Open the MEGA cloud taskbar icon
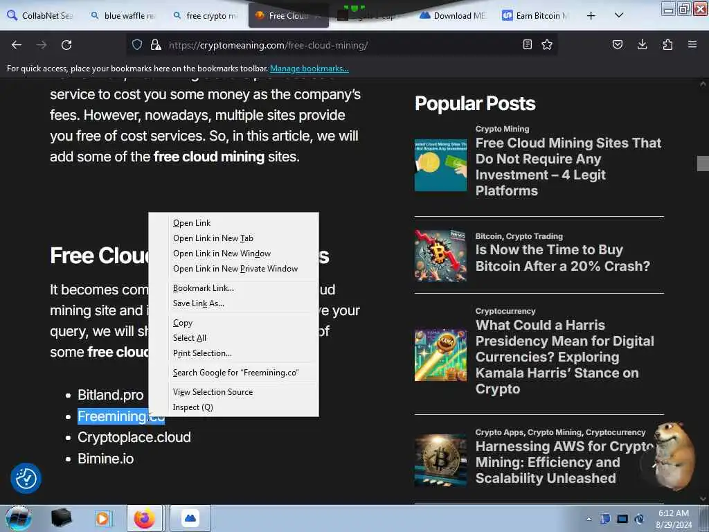The height and width of the screenshot is (532, 709). tap(190, 518)
